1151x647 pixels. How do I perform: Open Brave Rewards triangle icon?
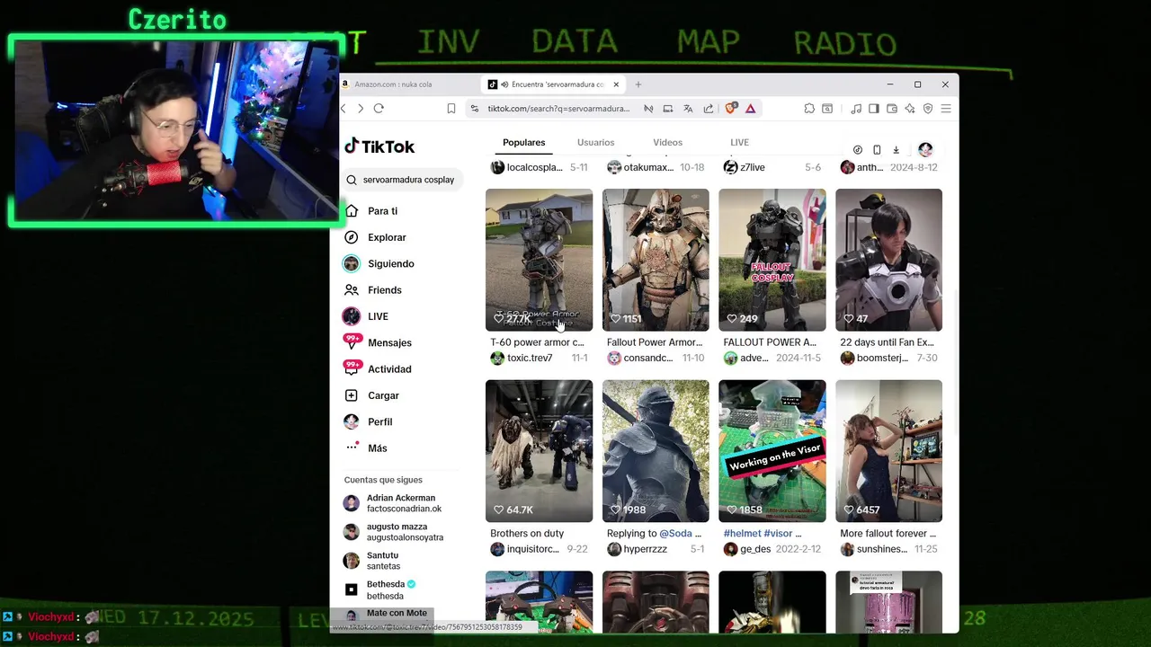(750, 109)
